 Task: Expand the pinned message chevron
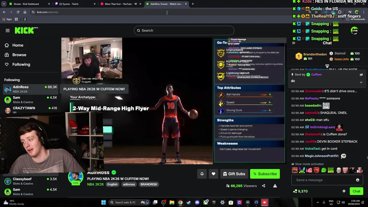point(361,82)
